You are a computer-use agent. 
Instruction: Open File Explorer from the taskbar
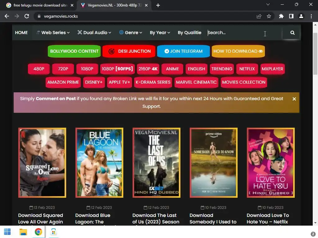(23, 232)
